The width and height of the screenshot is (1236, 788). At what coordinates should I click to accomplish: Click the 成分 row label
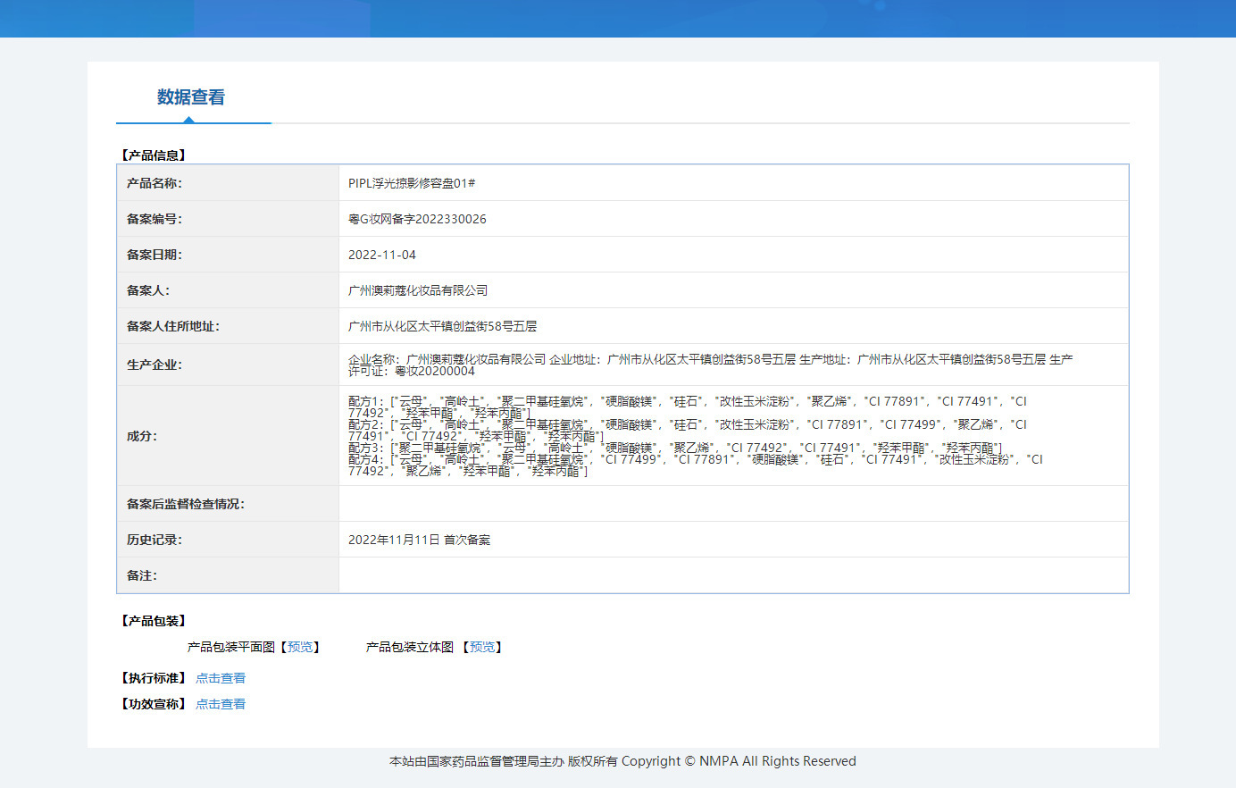coord(142,436)
